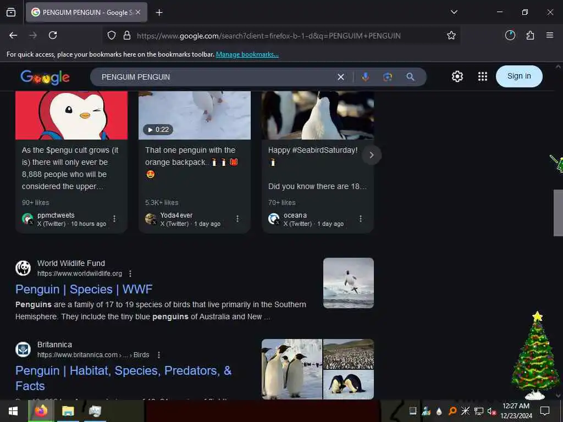
Task: Reload the current page
Action: point(53,35)
